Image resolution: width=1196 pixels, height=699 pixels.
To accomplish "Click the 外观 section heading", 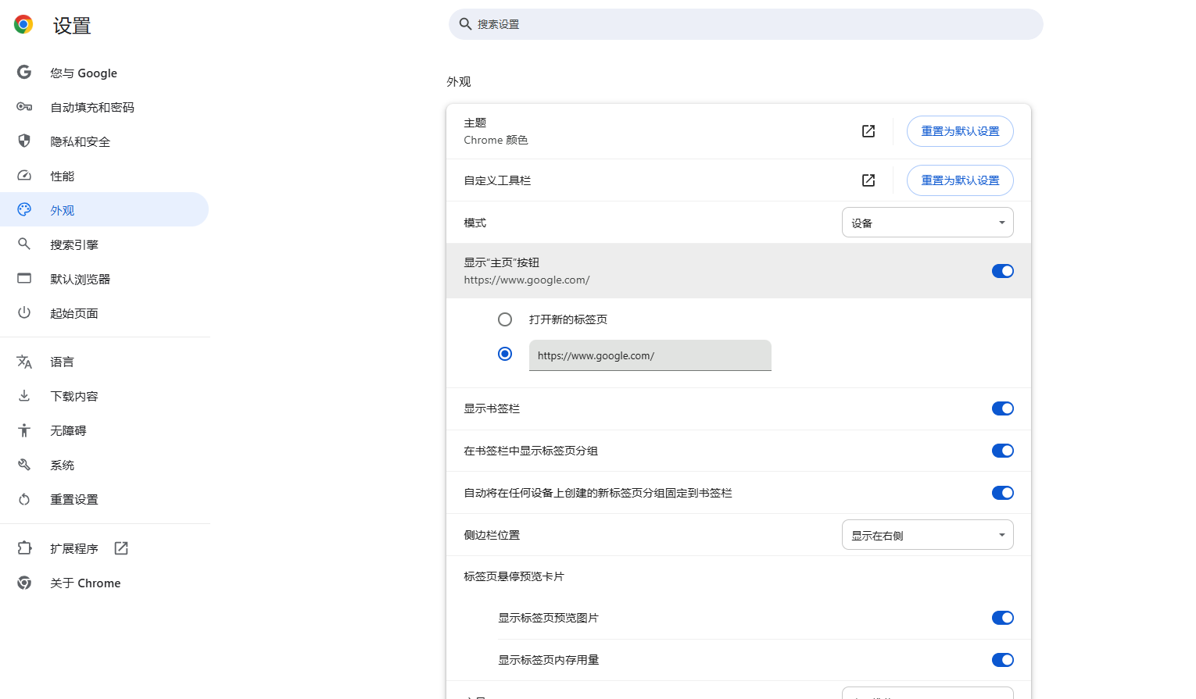I will tap(459, 82).
